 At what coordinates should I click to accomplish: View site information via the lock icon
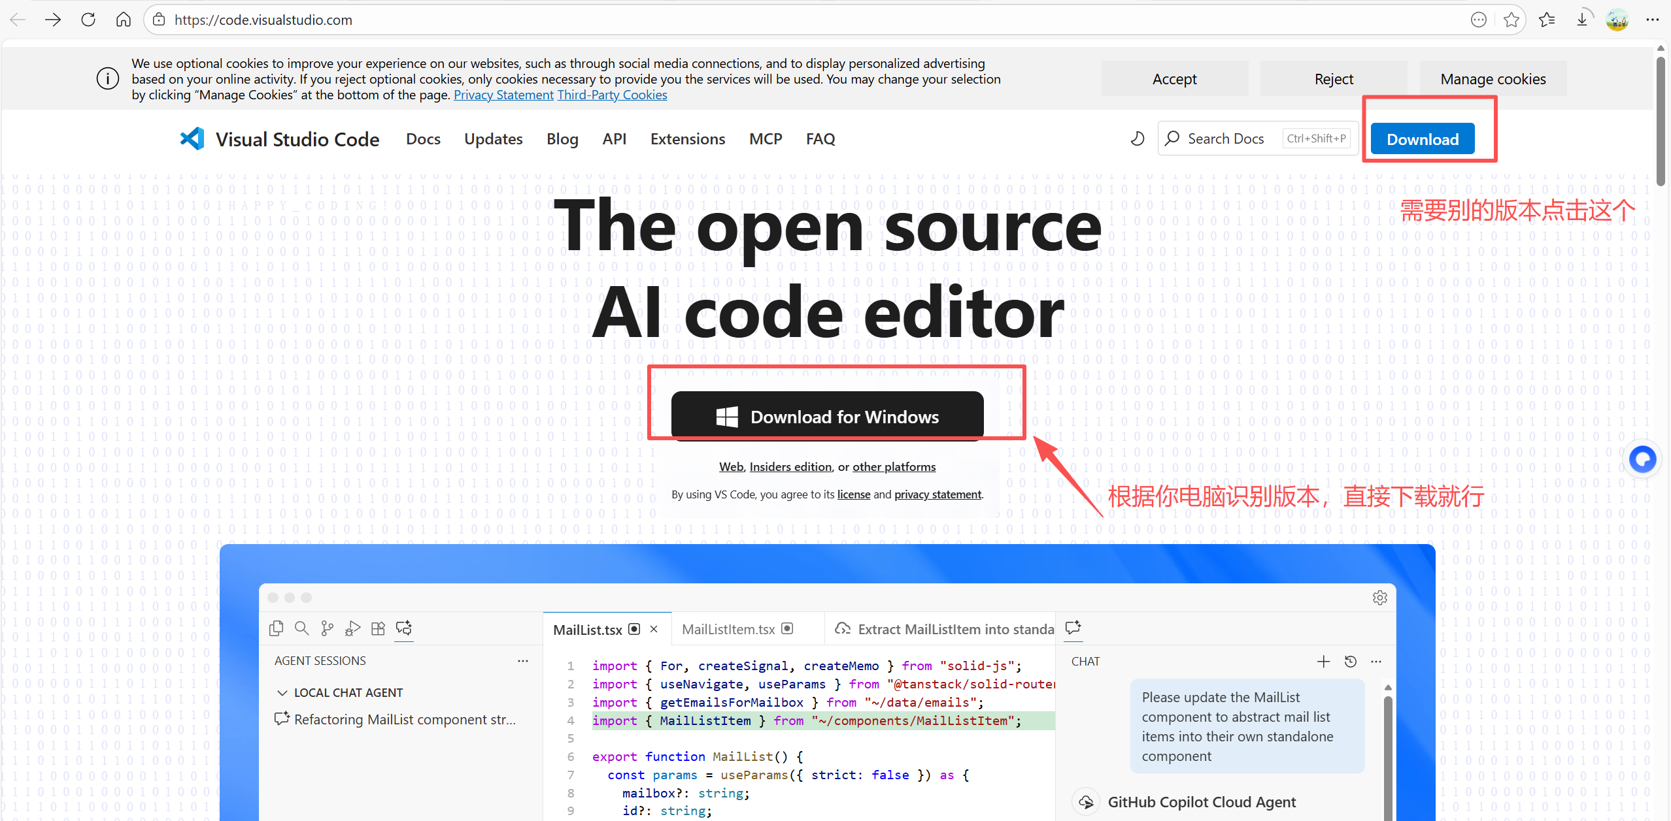click(x=159, y=20)
